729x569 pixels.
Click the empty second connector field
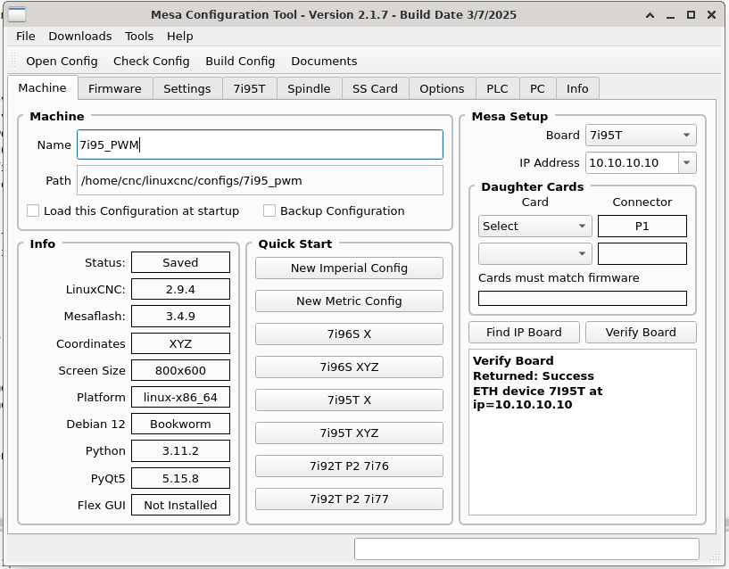[x=642, y=254]
